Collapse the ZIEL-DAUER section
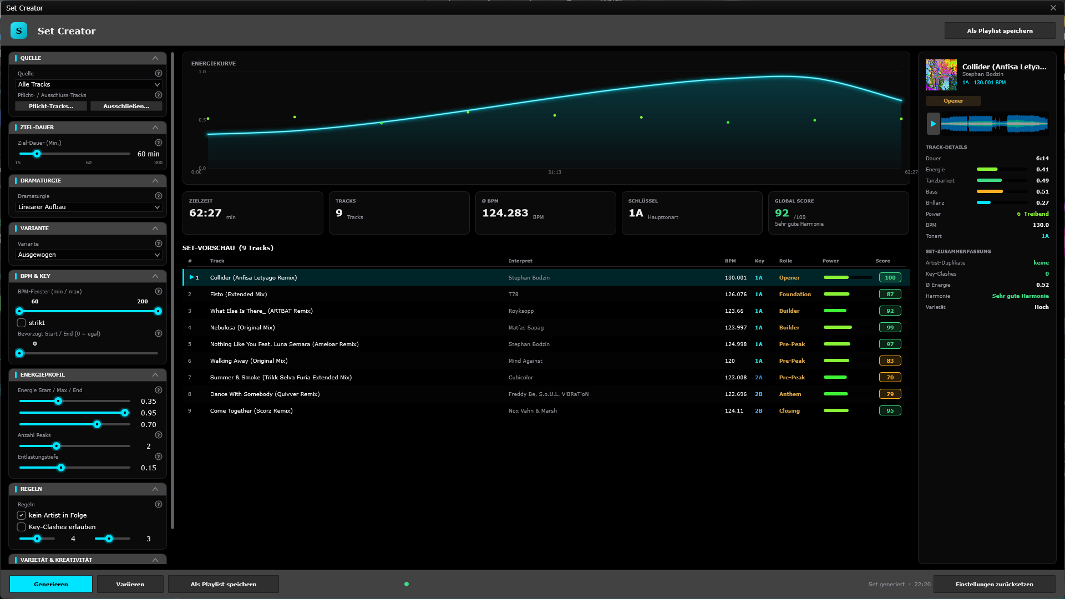The image size is (1065, 599). pos(155,128)
